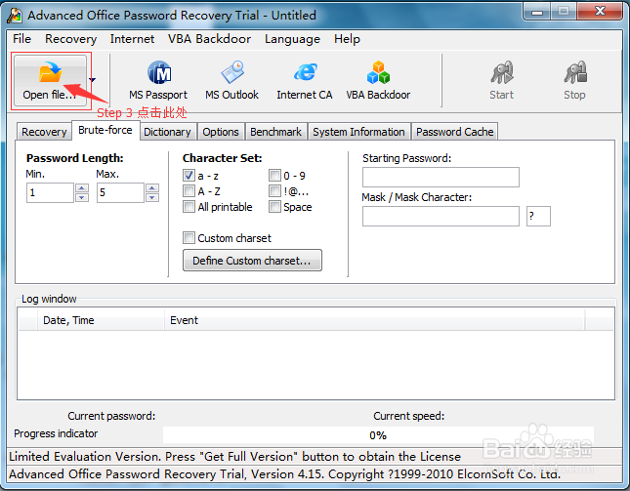Image resolution: width=630 pixels, height=491 pixels.
Task: Enable the 0 - 9 digits checkbox
Action: [x=274, y=176]
